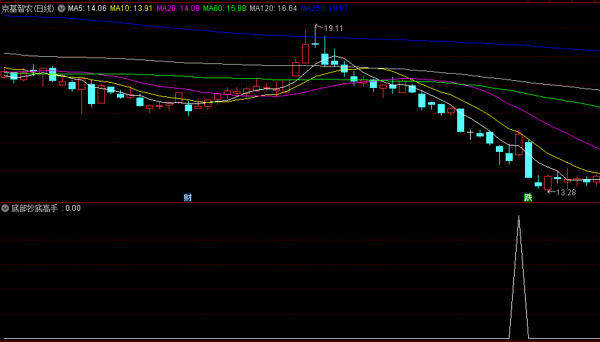Click the 底部抄底高手 indicator name

click(34, 208)
